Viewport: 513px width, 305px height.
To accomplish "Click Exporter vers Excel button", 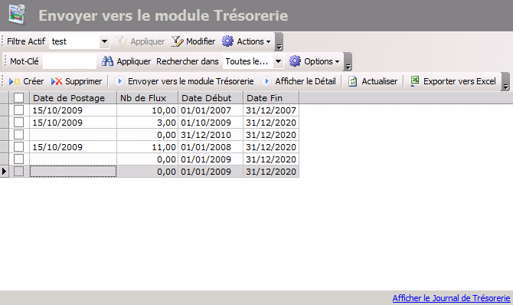I will tap(453, 81).
